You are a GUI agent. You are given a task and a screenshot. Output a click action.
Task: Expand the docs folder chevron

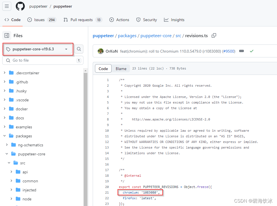click(5, 118)
